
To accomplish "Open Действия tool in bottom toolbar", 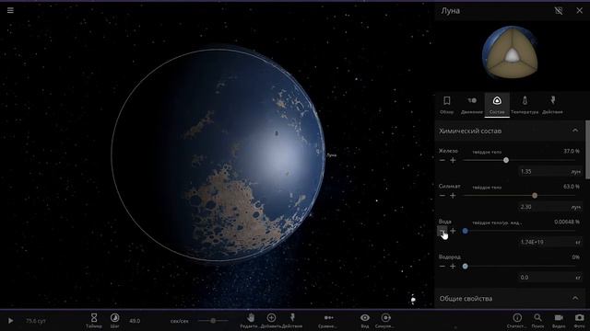I will point(292,321).
